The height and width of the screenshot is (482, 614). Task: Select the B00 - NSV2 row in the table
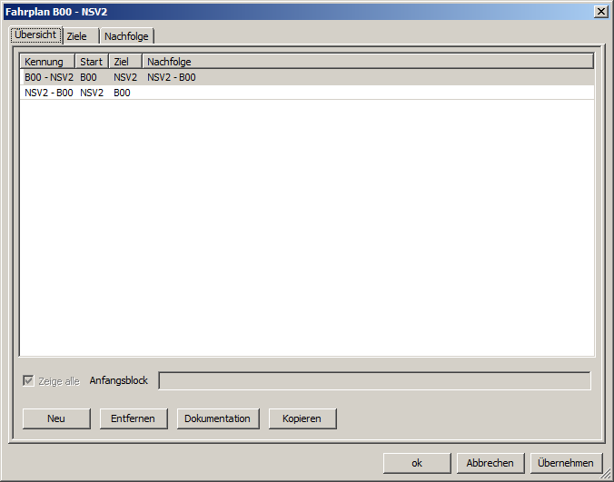[49, 77]
